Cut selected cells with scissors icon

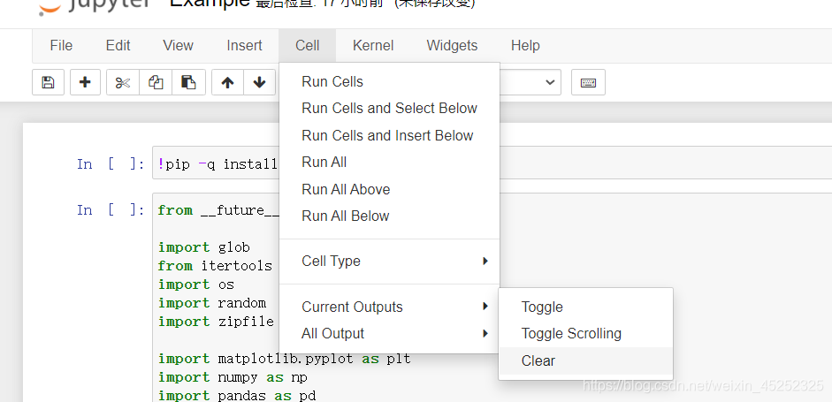click(x=123, y=82)
